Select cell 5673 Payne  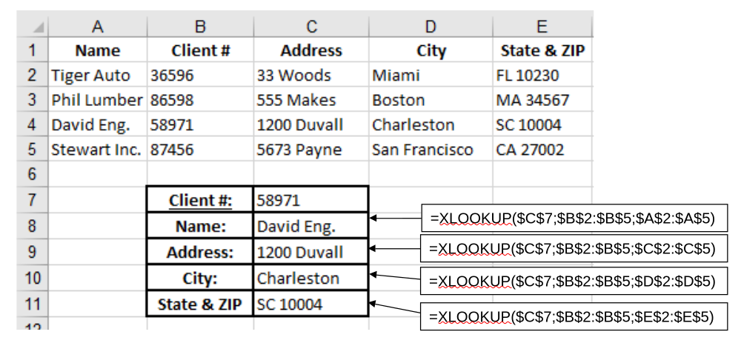pos(311,150)
